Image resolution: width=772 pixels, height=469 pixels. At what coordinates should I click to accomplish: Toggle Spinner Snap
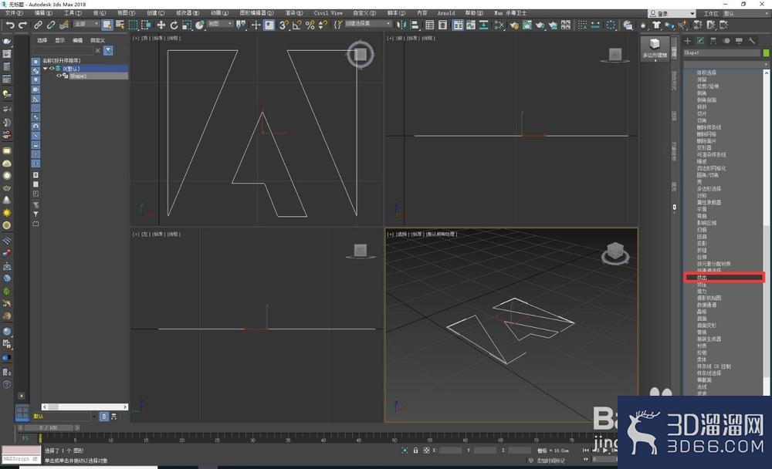tap(323, 25)
